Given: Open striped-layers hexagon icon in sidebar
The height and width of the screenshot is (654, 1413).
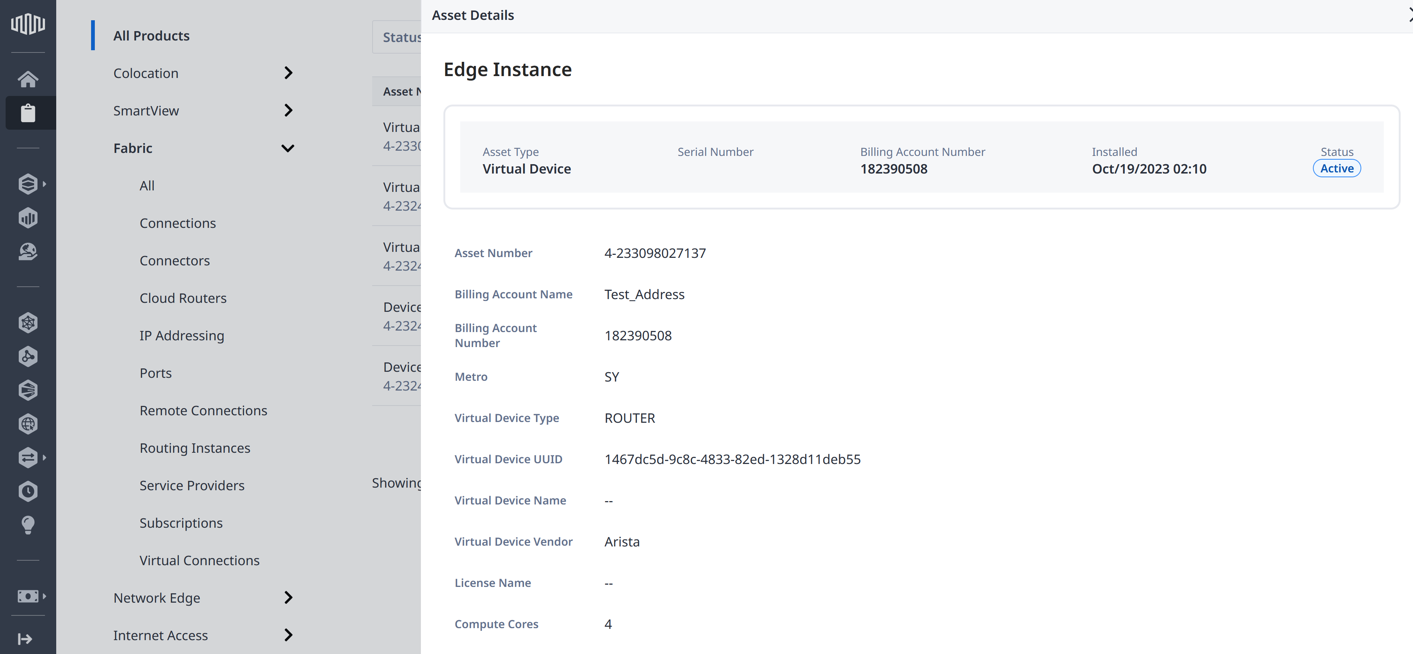Looking at the screenshot, I should (x=28, y=390).
